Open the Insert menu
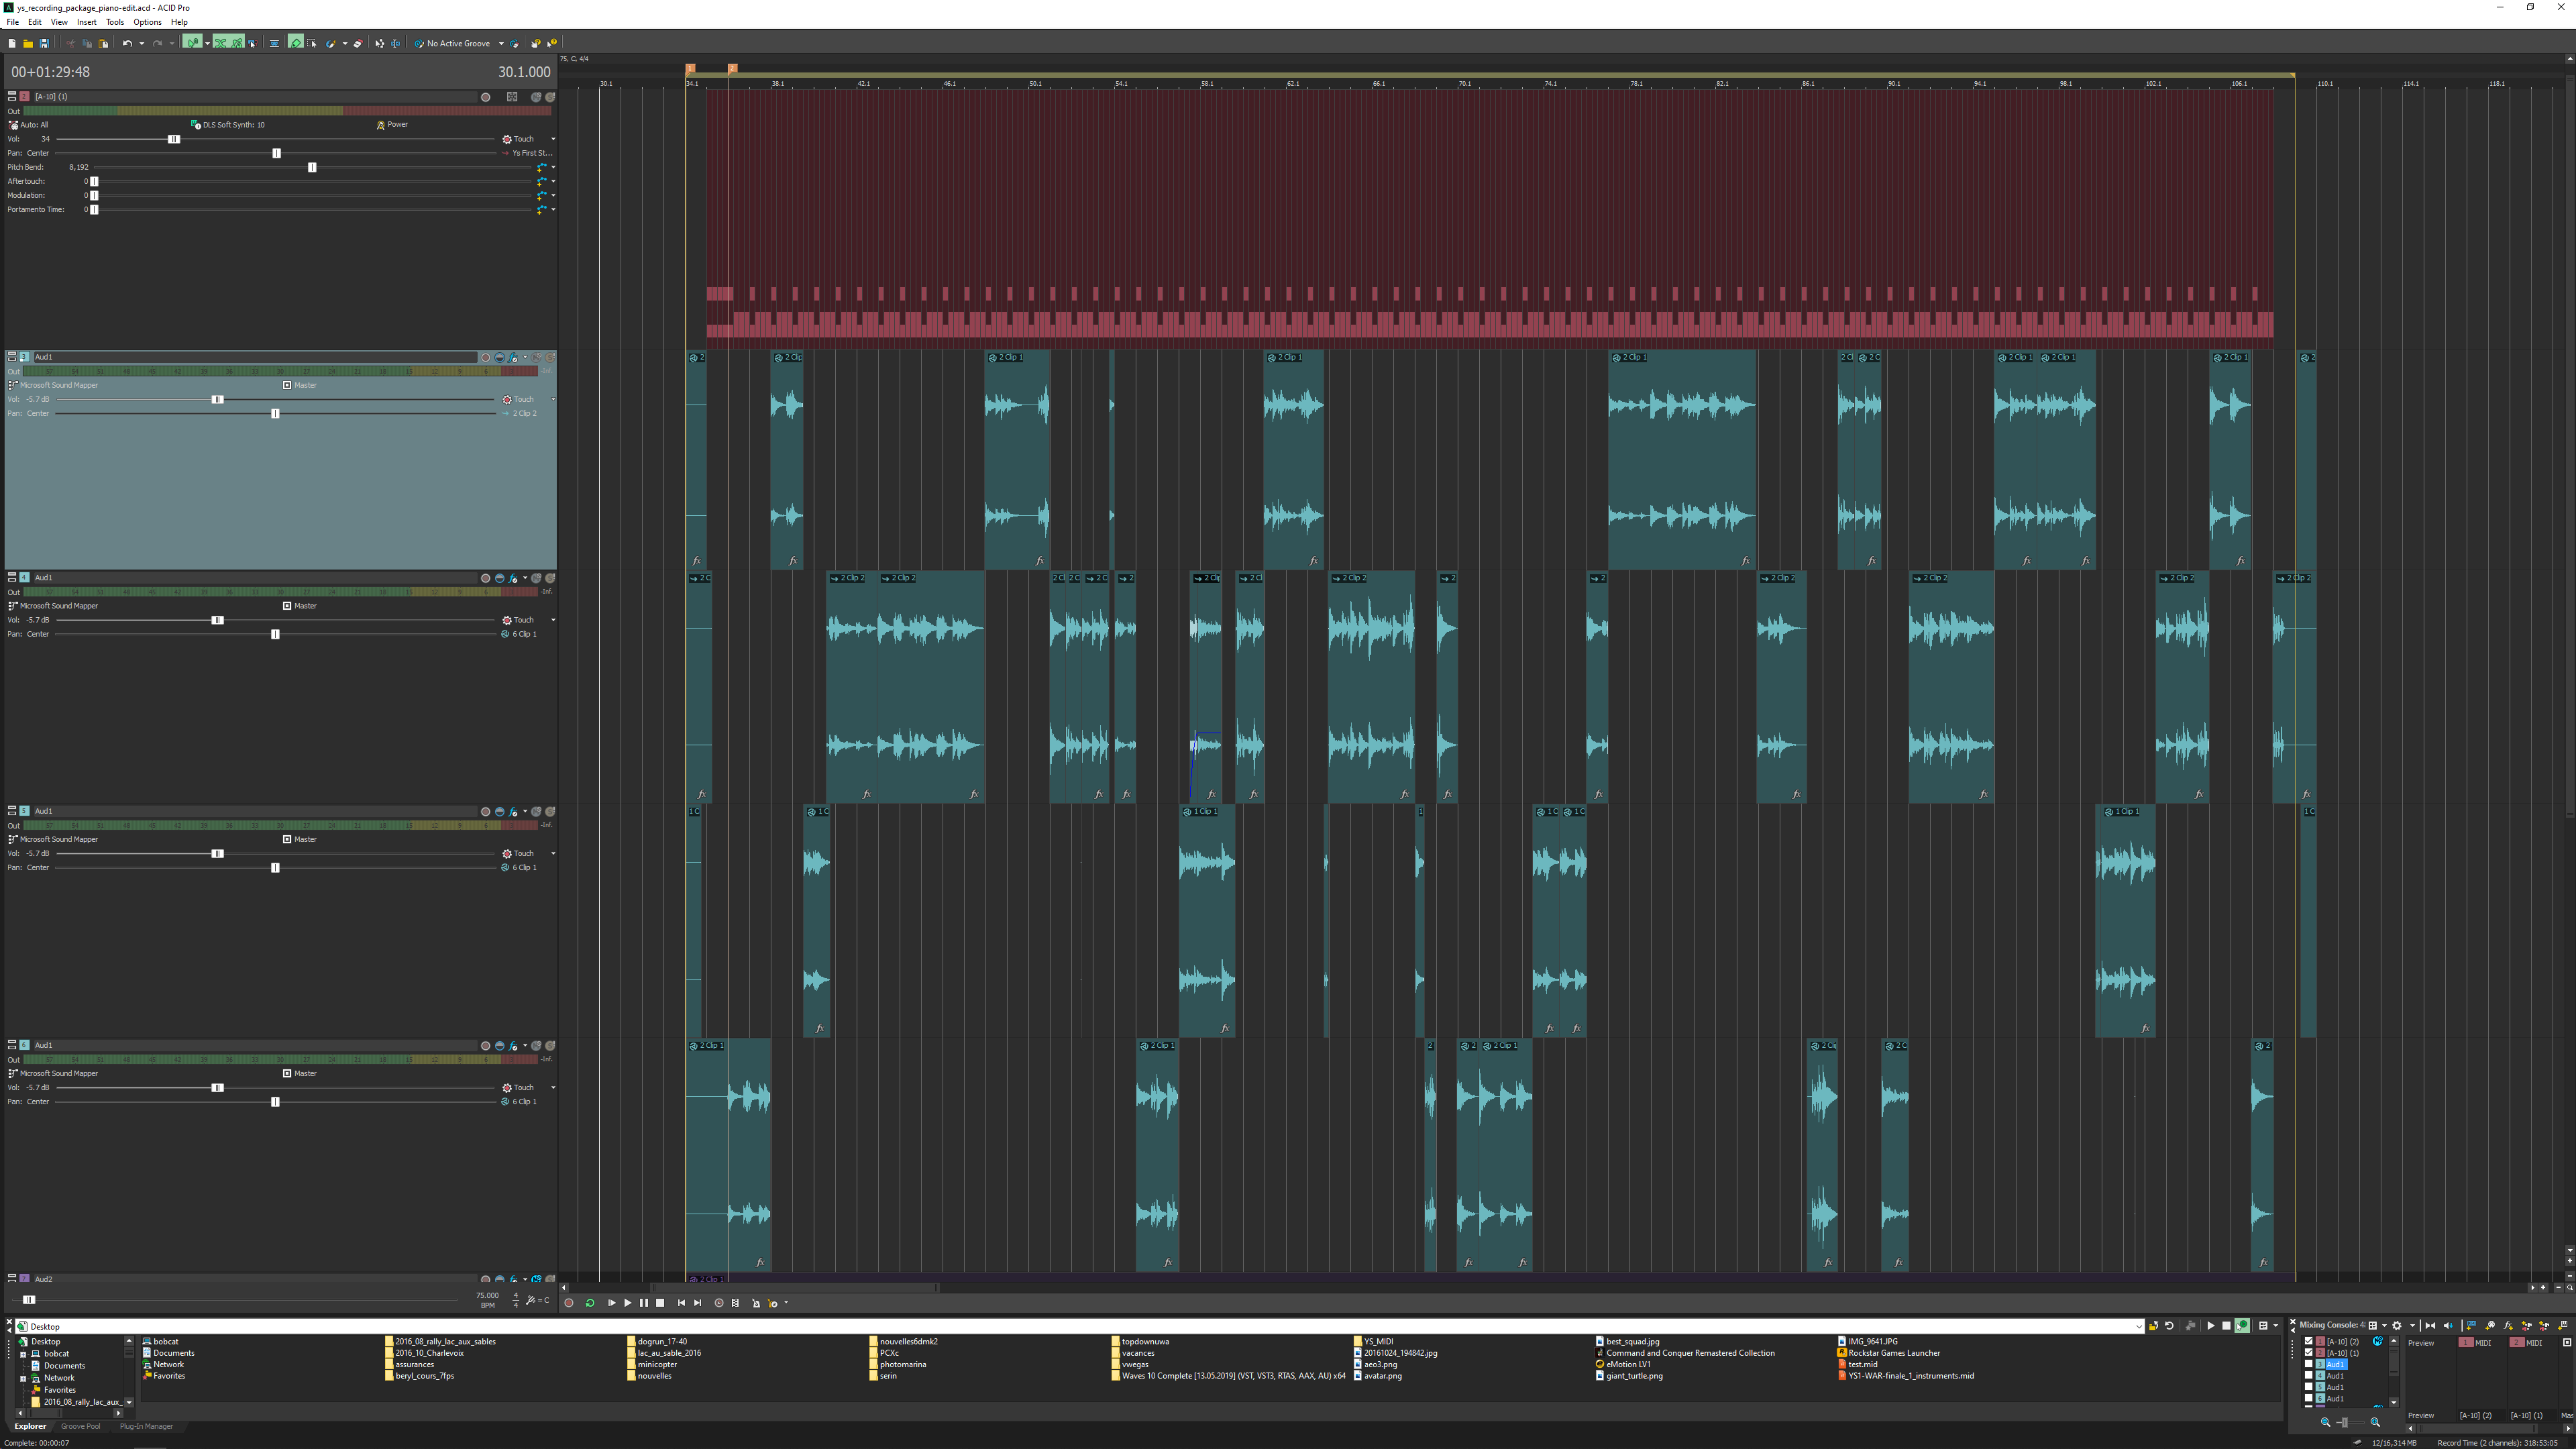The height and width of the screenshot is (1449, 2576). 87,22
